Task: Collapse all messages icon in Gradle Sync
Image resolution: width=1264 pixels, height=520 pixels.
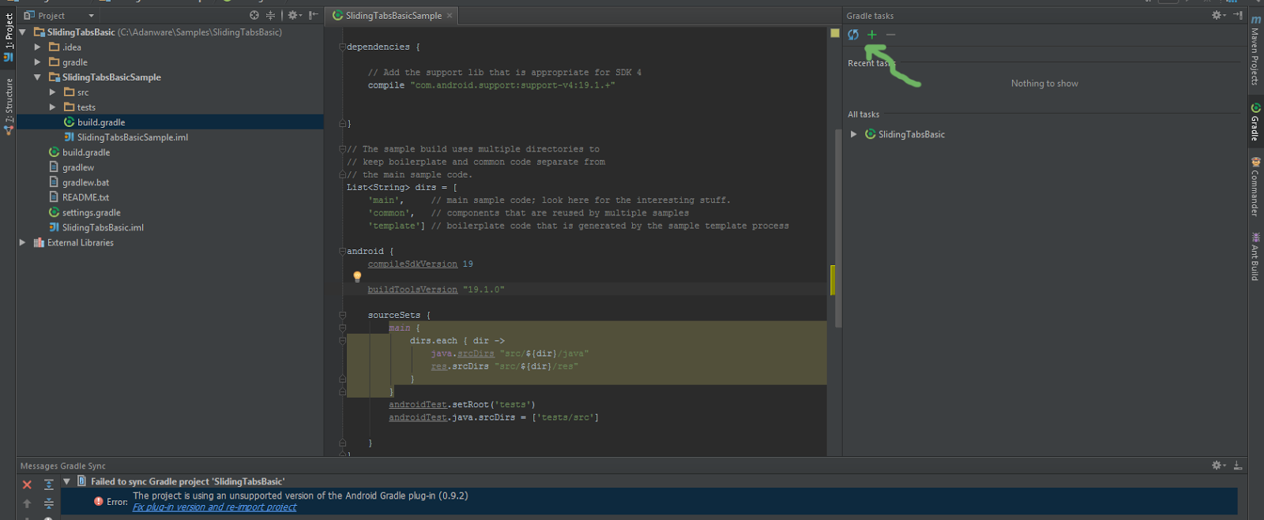Action: [x=49, y=503]
